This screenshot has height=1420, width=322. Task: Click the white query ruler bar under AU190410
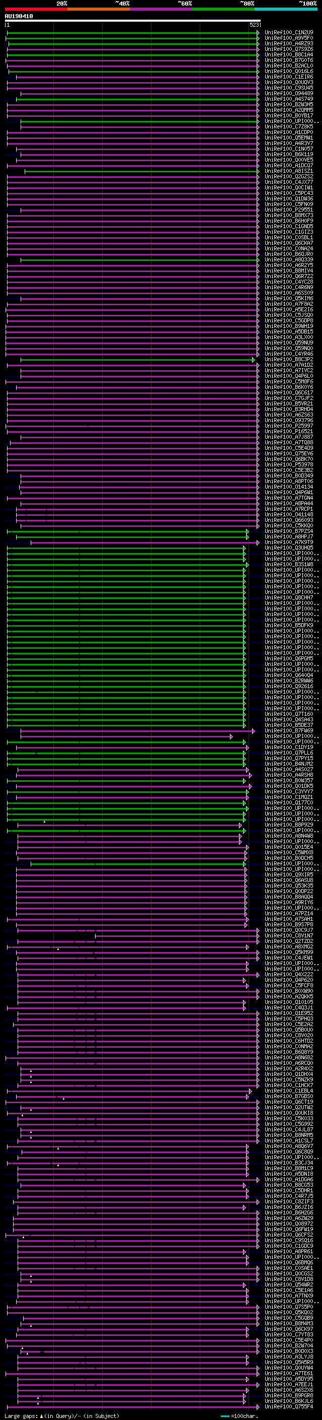click(133, 20)
